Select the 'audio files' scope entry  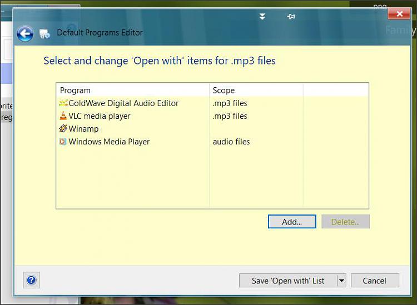tap(231, 142)
